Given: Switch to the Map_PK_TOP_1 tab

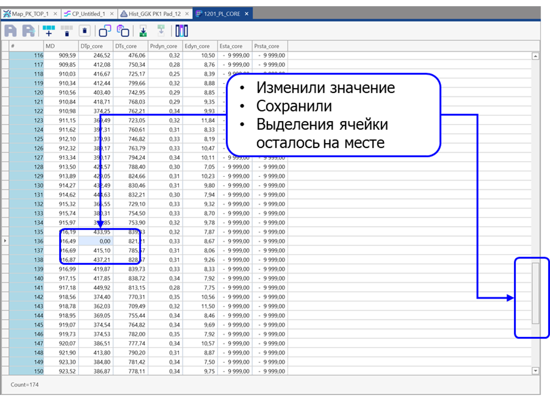Looking at the screenshot, I should tap(30, 14).
